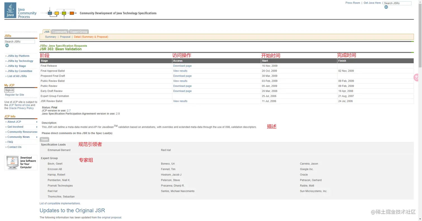
Task: Click the pink floating badge at the right edge
Action: (416, 77)
